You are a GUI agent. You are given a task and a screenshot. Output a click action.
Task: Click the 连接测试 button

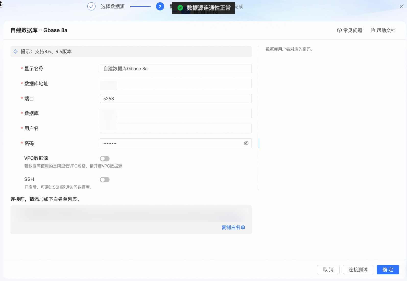(x=358, y=270)
